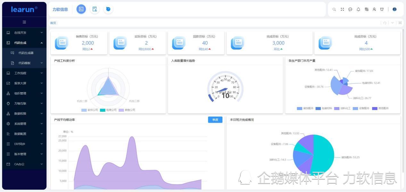Toggle 电商公司 series in radar legend
The image size is (406, 192).
pyautogui.click(x=108, y=110)
